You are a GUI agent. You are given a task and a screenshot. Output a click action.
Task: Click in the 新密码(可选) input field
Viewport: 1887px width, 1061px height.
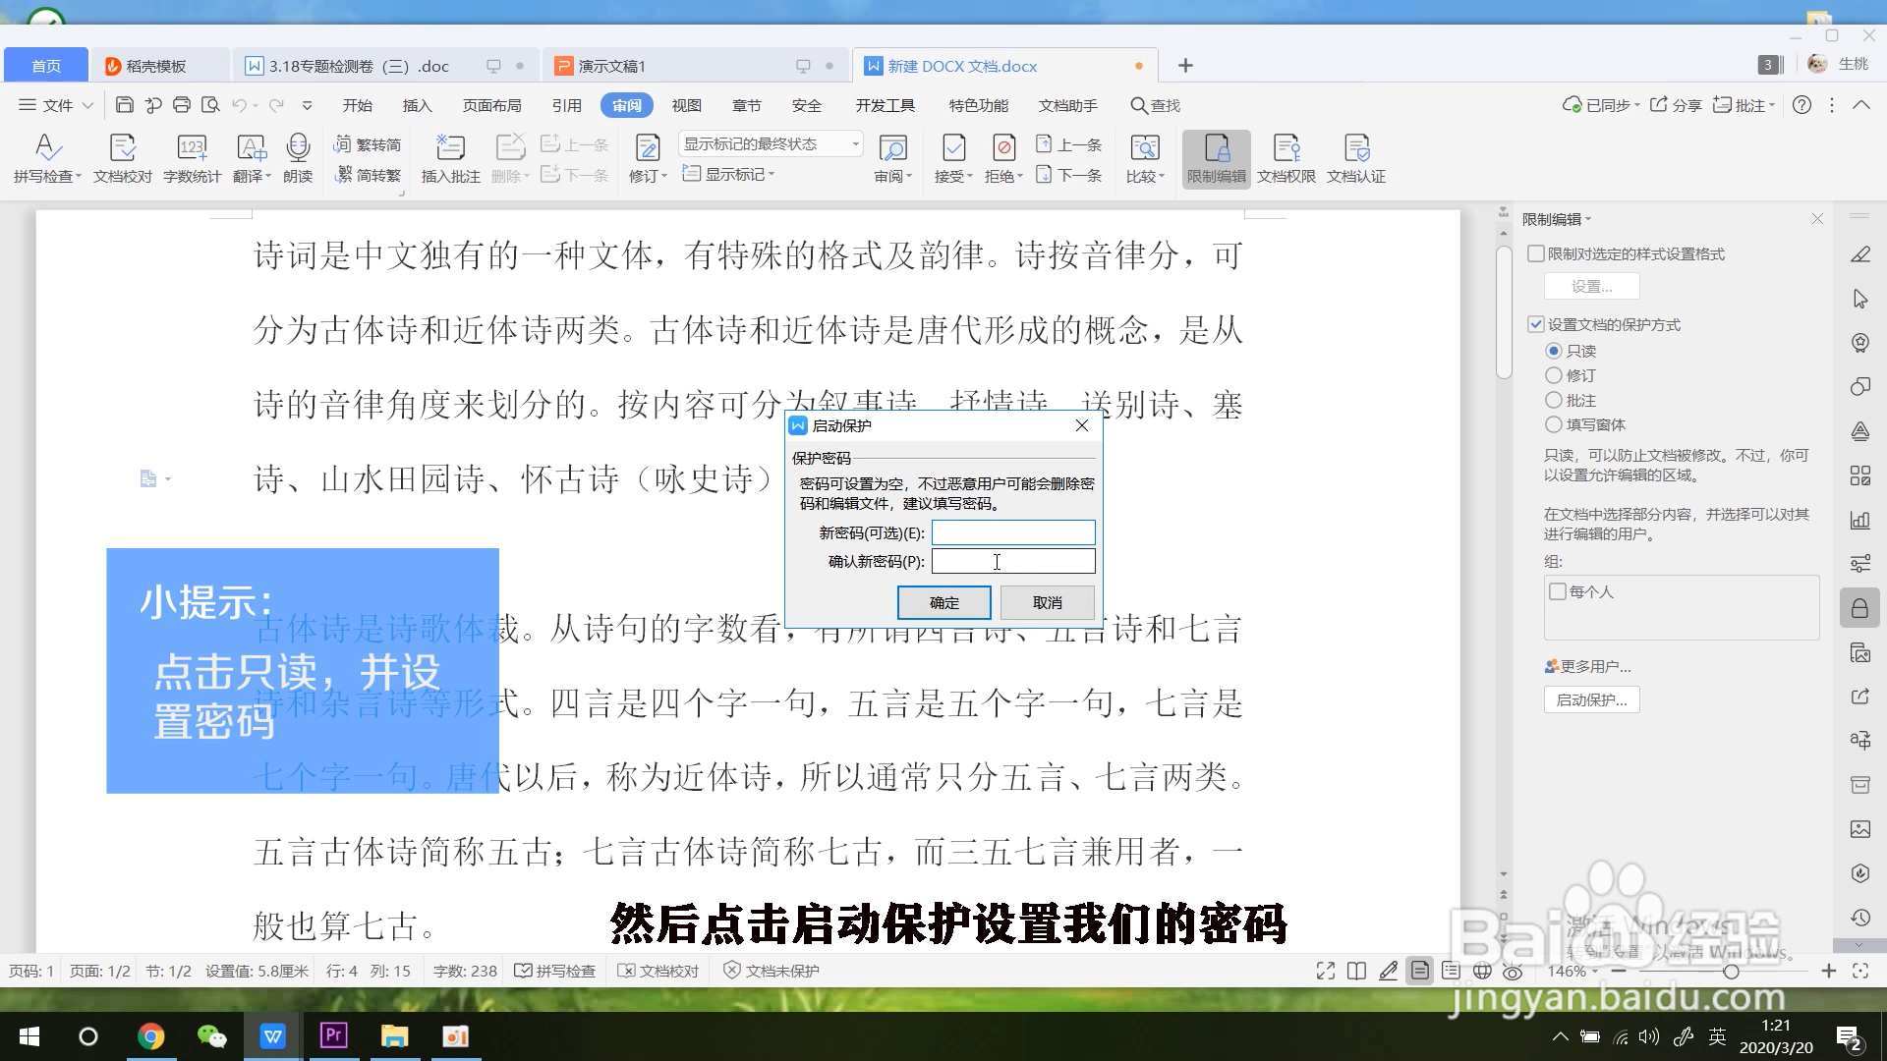click(x=1013, y=532)
